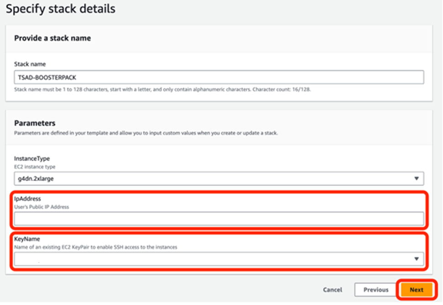Cancel the stack creation

(332, 290)
